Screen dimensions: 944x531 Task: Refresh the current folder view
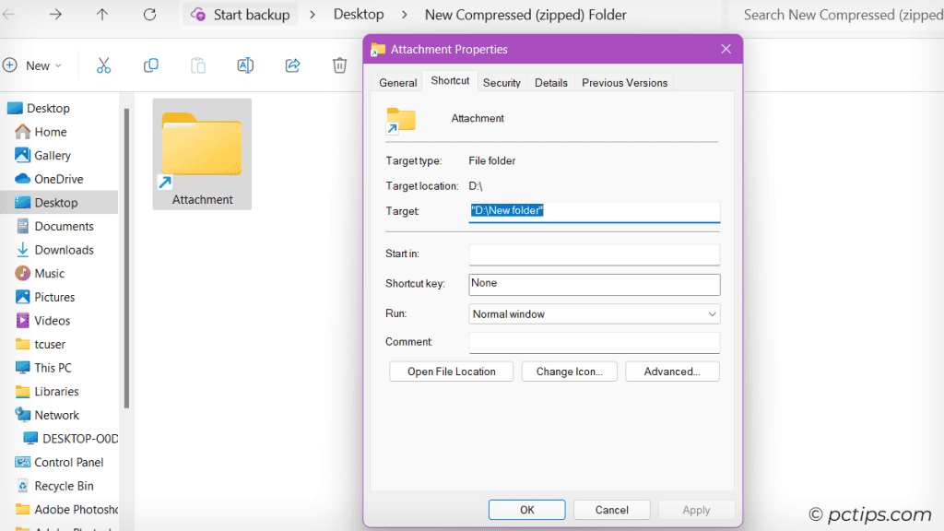coord(149,14)
